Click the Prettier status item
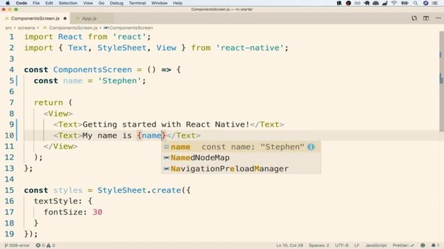 pos(403,246)
